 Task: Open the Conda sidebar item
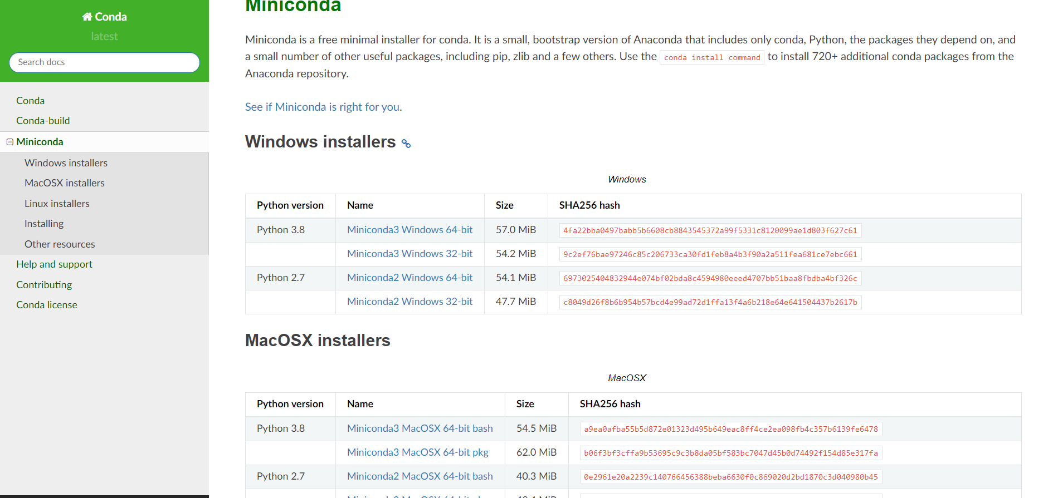30,101
